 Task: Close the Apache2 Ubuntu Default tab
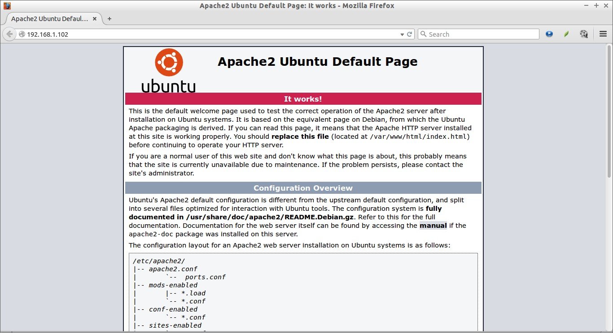click(95, 19)
